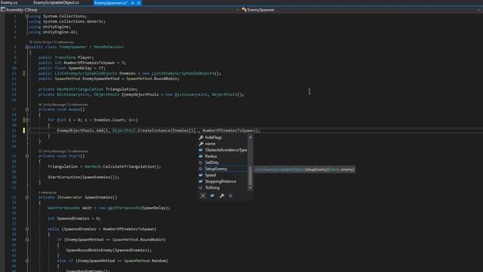Collapse the Awake method block
Viewport: 483px width, 272px height.
point(27,110)
